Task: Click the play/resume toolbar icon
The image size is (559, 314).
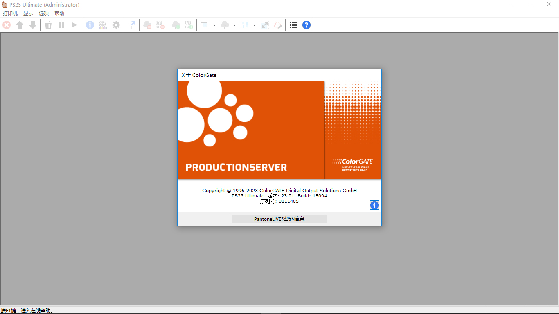Action: point(74,25)
